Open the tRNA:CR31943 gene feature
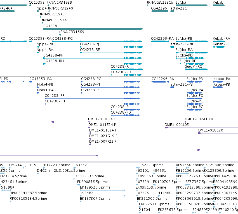This screenshot has height=214, width=238. [41, 17]
